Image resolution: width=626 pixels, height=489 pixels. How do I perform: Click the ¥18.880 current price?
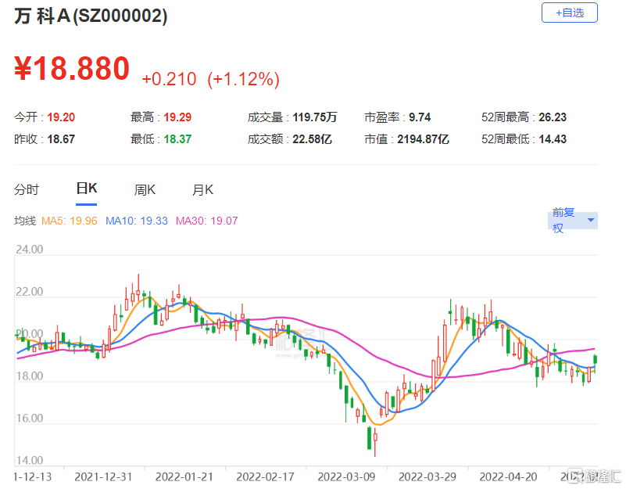[x=72, y=69]
